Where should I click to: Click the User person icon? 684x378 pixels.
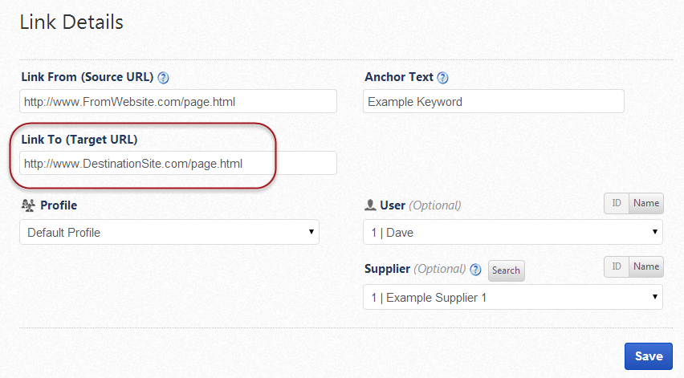[x=370, y=205]
